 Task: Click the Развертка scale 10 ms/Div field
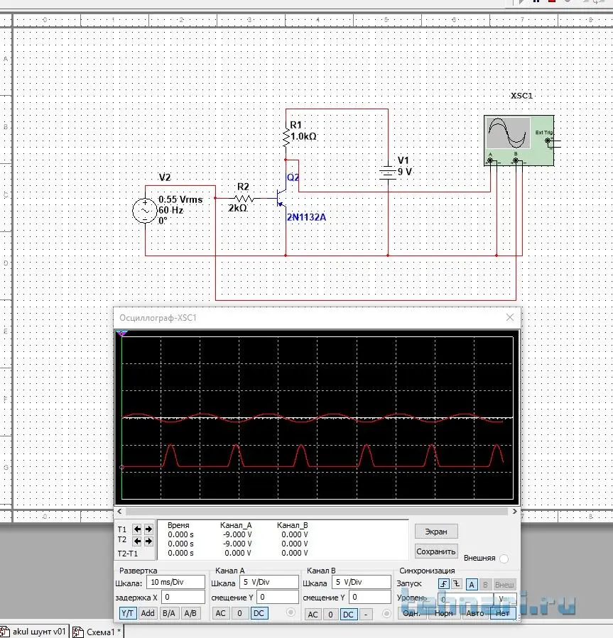coord(175,582)
